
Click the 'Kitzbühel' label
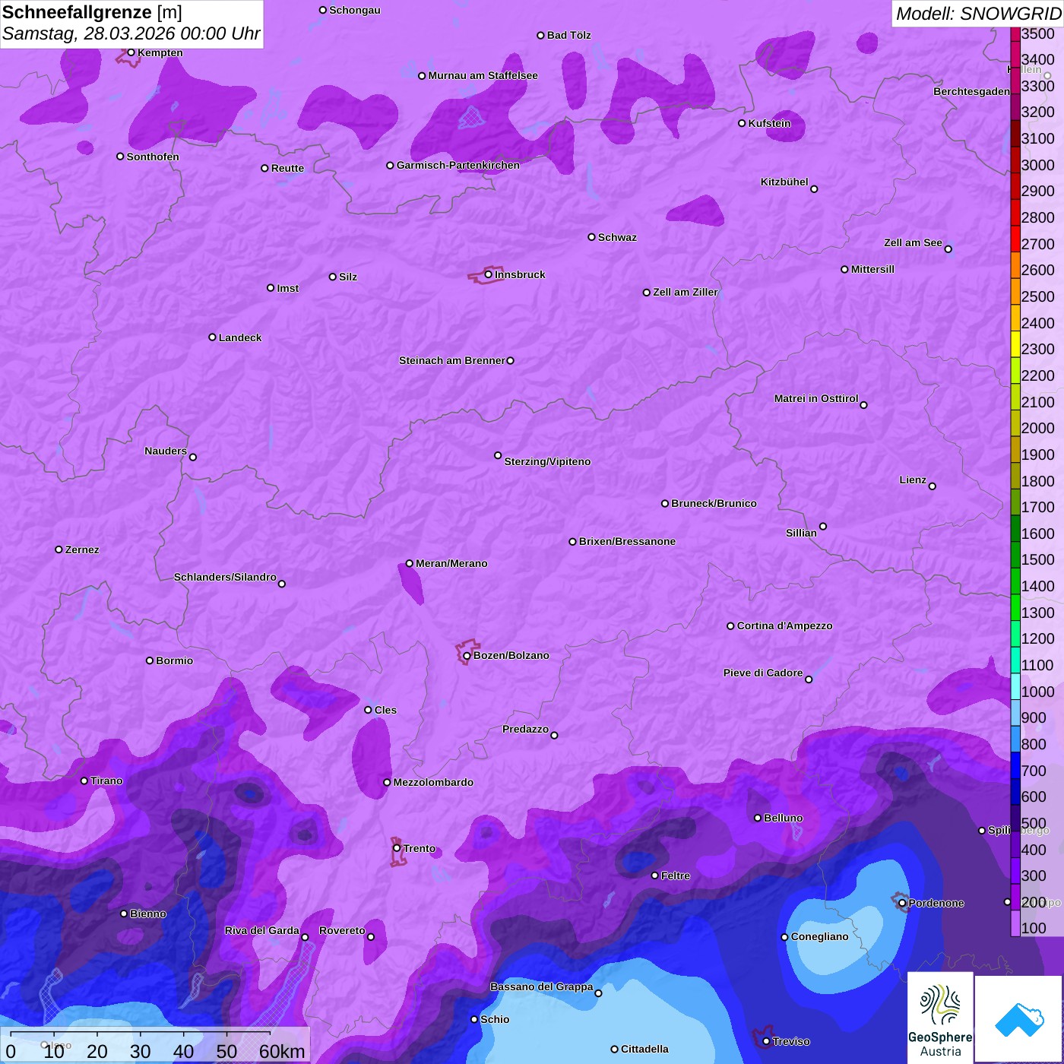click(784, 182)
